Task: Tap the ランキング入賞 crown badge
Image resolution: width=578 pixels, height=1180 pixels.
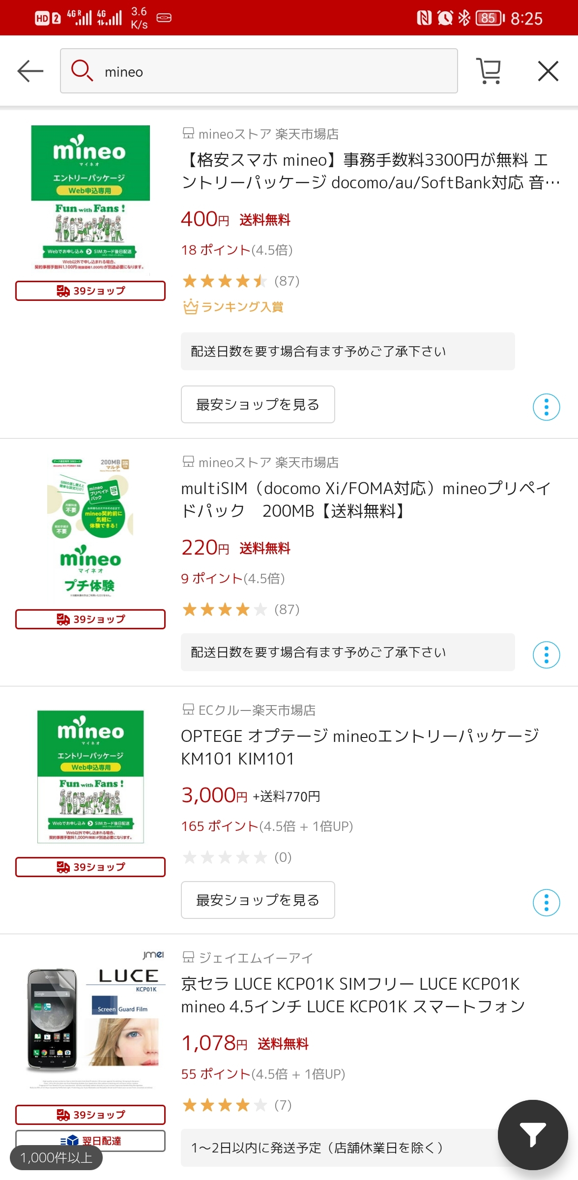Action: click(233, 307)
